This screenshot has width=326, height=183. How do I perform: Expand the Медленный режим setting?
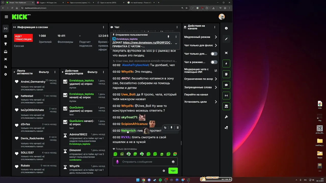point(216,37)
